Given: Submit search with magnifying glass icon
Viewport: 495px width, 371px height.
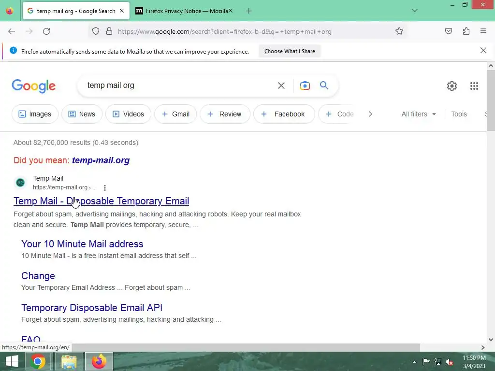Looking at the screenshot, I should click(x=324, y=85).
